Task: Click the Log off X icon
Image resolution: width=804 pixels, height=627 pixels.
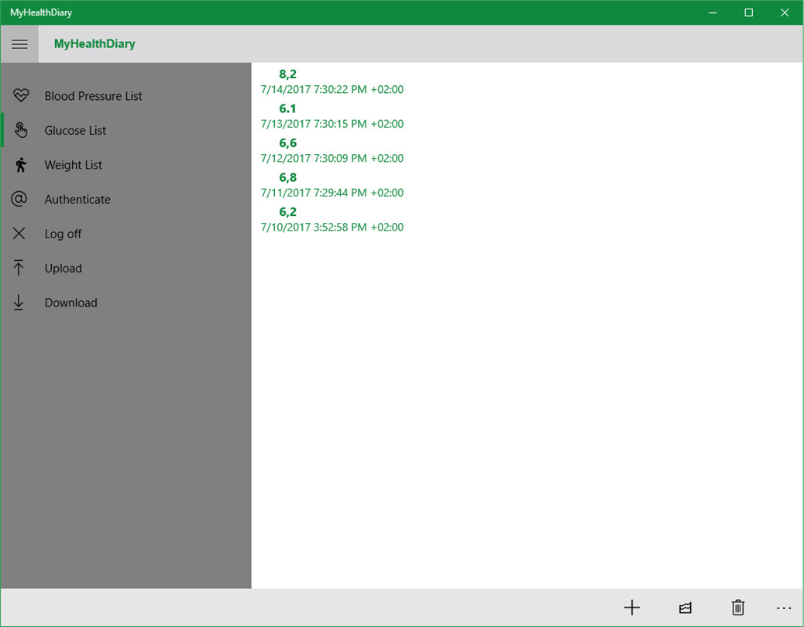Action: [x=19, y=234]
